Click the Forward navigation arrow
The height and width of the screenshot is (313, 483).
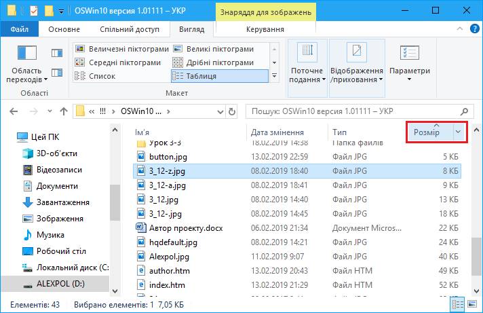[33, 111]
